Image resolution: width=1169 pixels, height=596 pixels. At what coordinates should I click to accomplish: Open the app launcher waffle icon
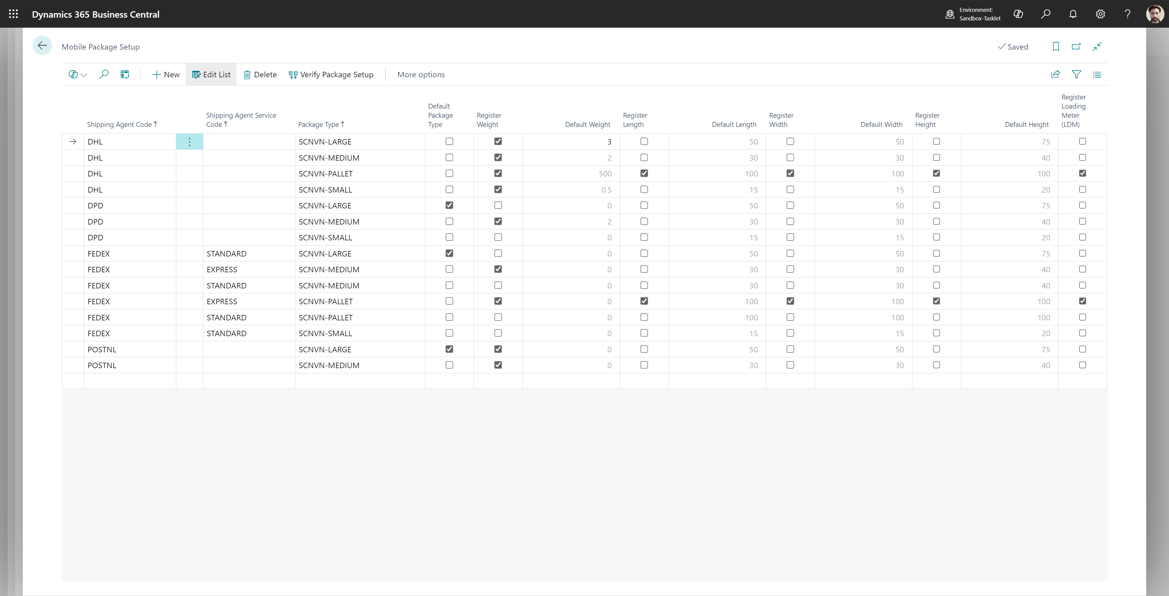click(14, 14)
